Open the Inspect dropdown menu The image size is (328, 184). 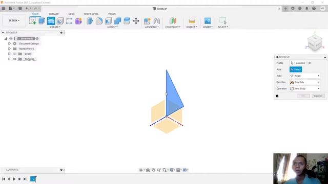point(192,27)
